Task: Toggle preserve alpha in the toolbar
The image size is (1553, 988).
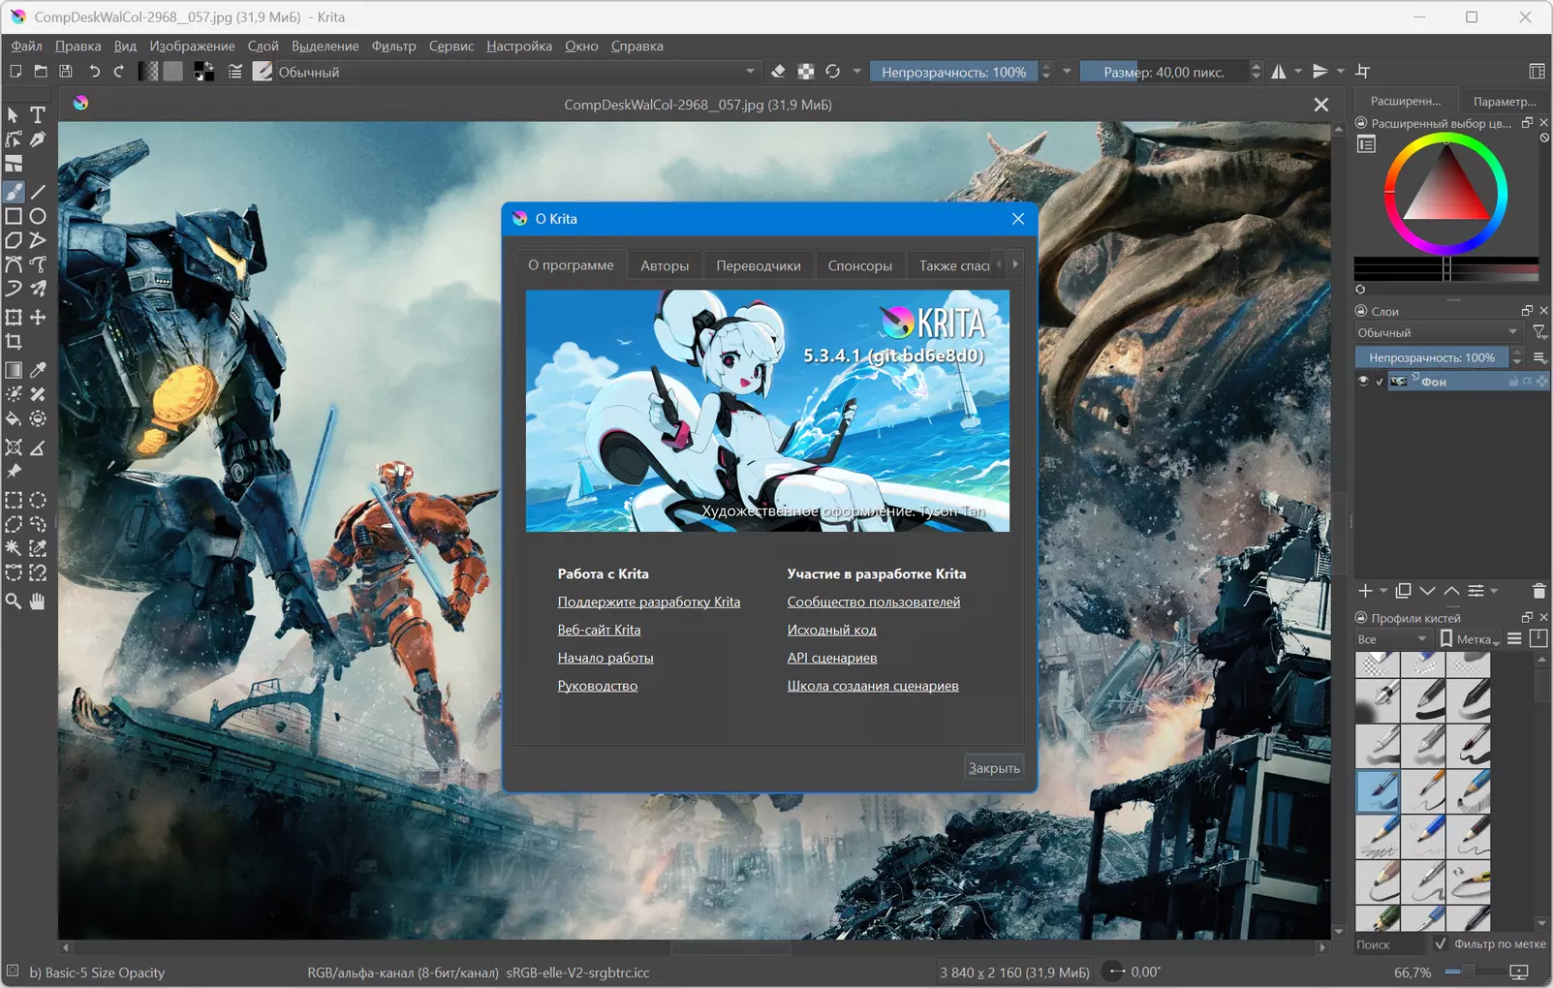Action: [806, 72]
